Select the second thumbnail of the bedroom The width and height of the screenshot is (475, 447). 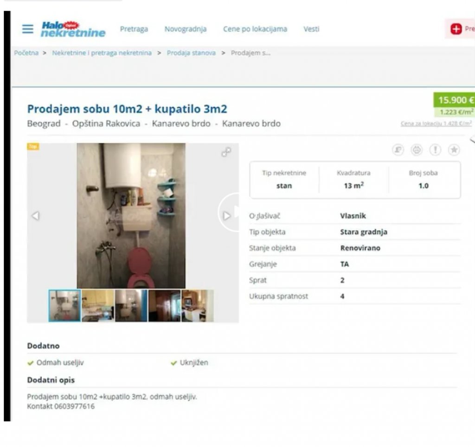[x=98, y=305]
